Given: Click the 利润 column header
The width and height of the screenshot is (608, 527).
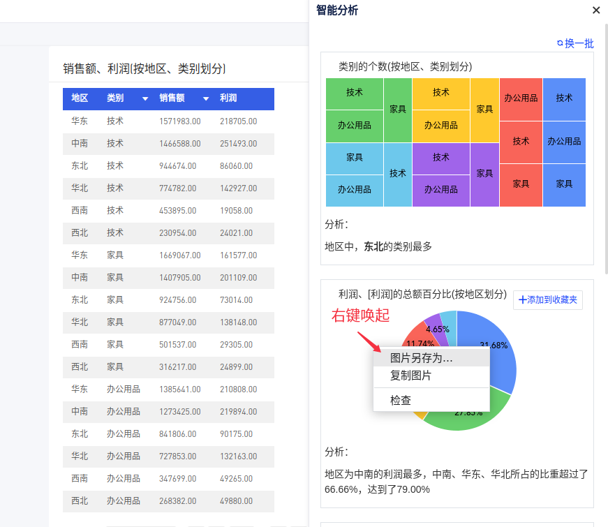Looking at the screenshot, I should (228, 98).
